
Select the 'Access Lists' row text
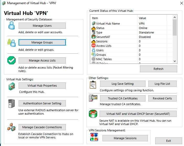[104, 46]
